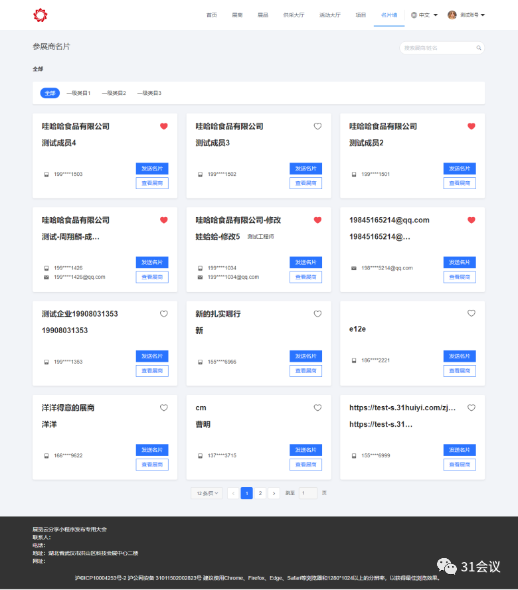Screen dimensions: 518x590
Task: Favorite the https://test-s.31huiyi.com card
Action: pos(472,407)
